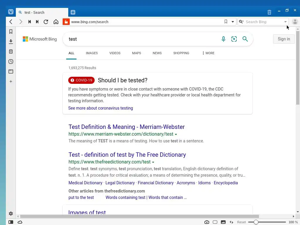The height and width of the screenshot is (225, 300).
Task: Reload the current page
Action: click(x=46, y=22)
